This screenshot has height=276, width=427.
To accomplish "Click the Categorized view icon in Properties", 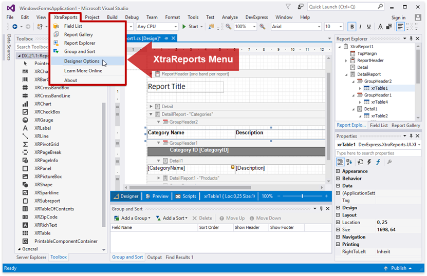I will (340, 162).
